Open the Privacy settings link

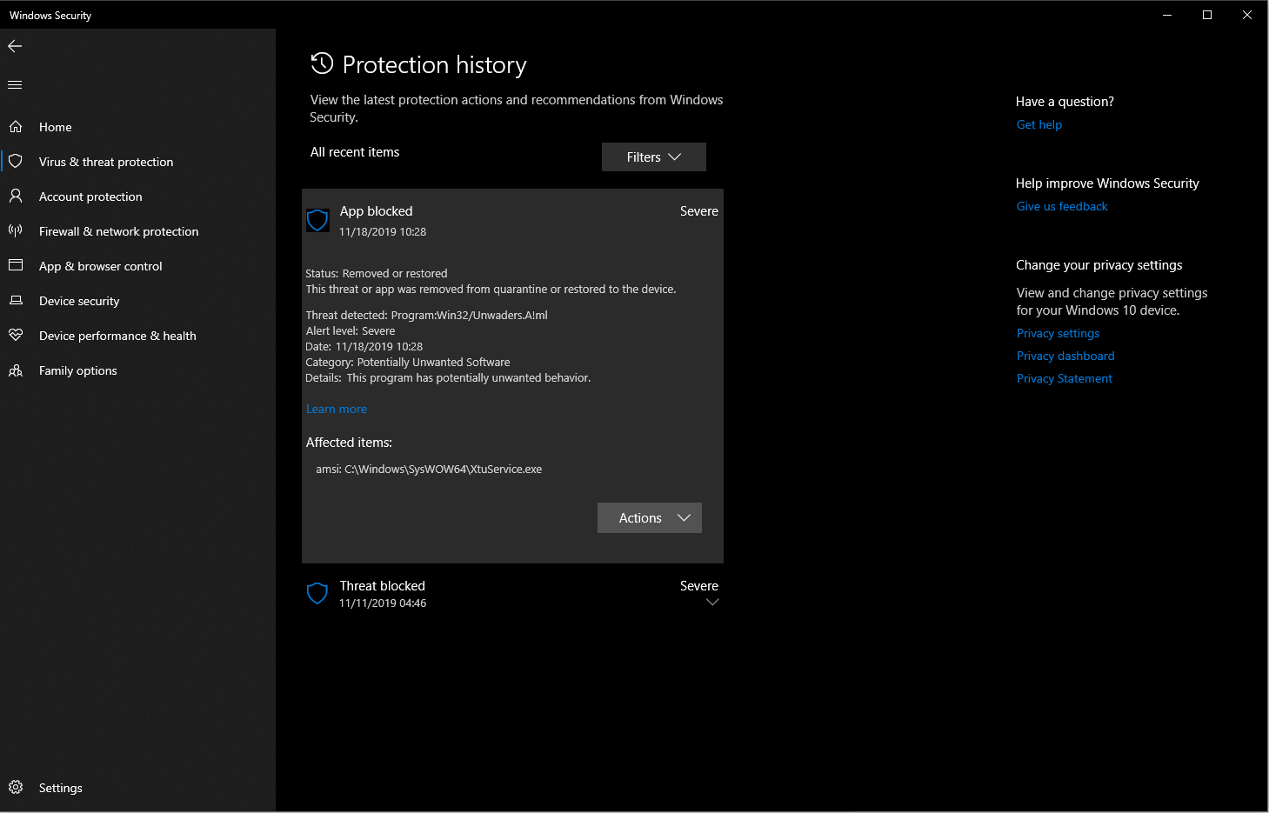tap(1058, 333)
